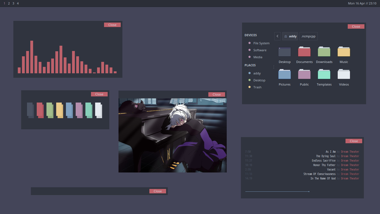Click the music player progress bar
The width and height of the screenshot is (380, 214).
click(x=277, y=191)
